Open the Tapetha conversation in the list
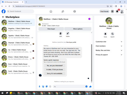 point(18,37)
